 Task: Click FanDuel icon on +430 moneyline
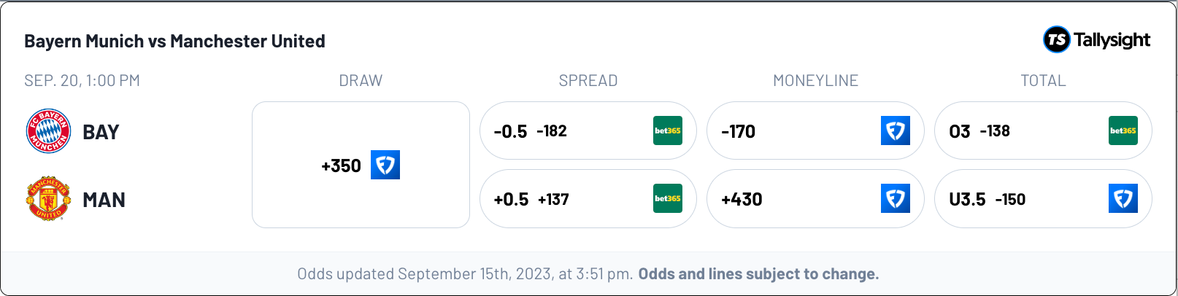896,198
